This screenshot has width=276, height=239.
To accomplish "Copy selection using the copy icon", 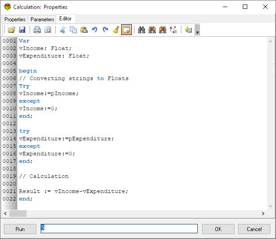I will 73,30.
